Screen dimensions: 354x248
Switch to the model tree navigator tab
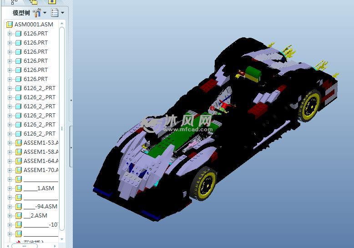[x=14, y=2]
